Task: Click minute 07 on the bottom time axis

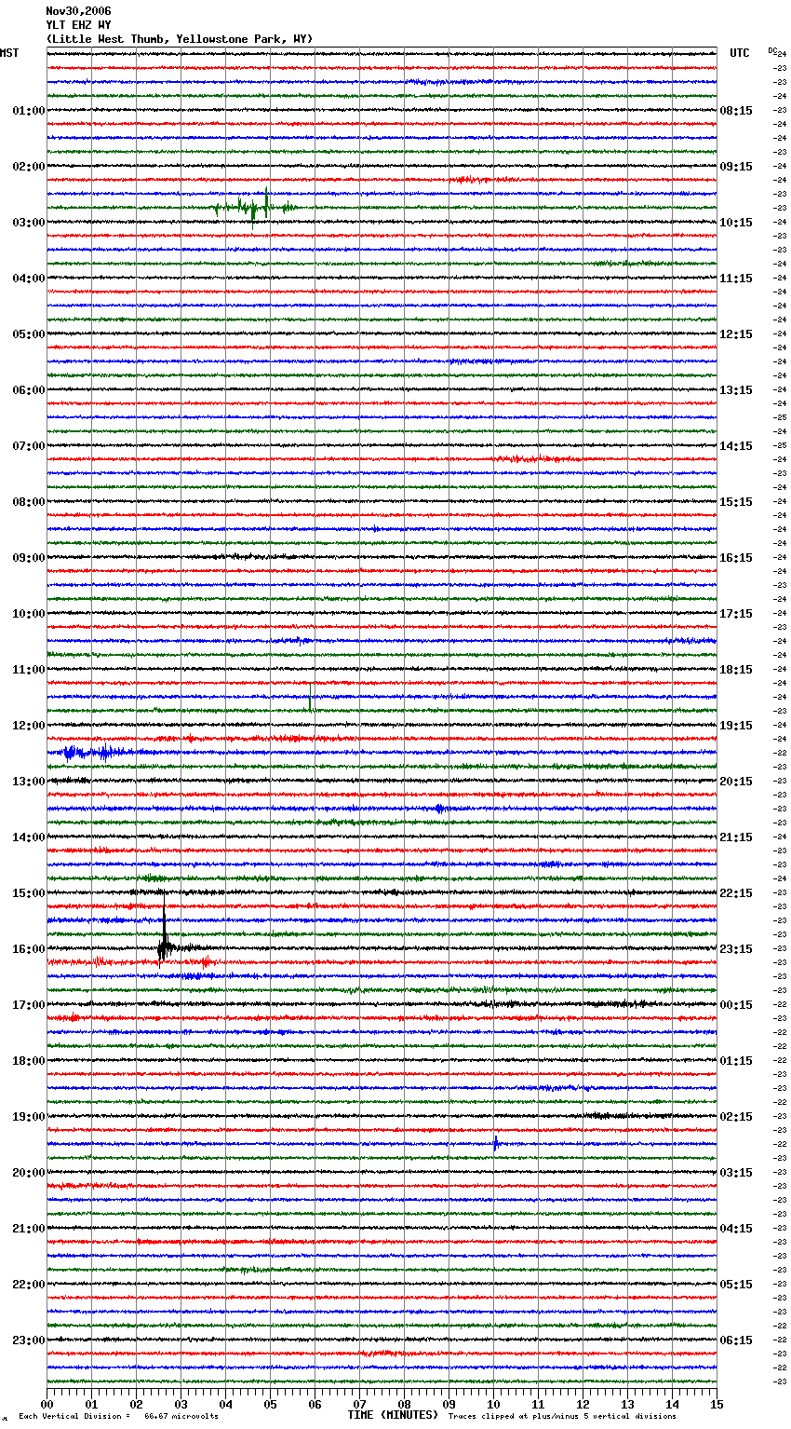Action: 359,1404
